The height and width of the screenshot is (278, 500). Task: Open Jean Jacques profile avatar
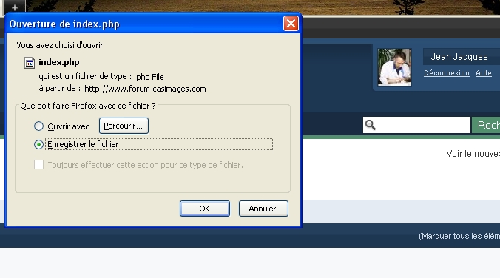[x=394, y=67]
